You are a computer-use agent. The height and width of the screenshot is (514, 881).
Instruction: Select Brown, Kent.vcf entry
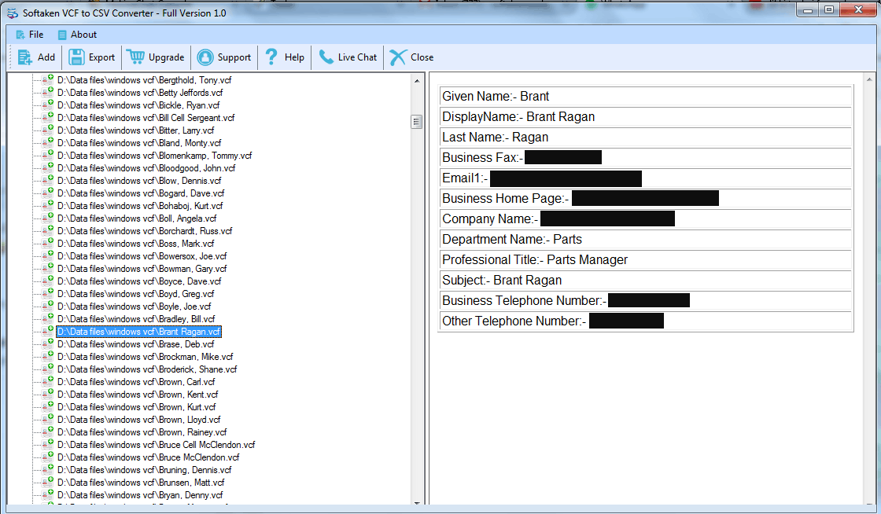click(x=138, y=395)
